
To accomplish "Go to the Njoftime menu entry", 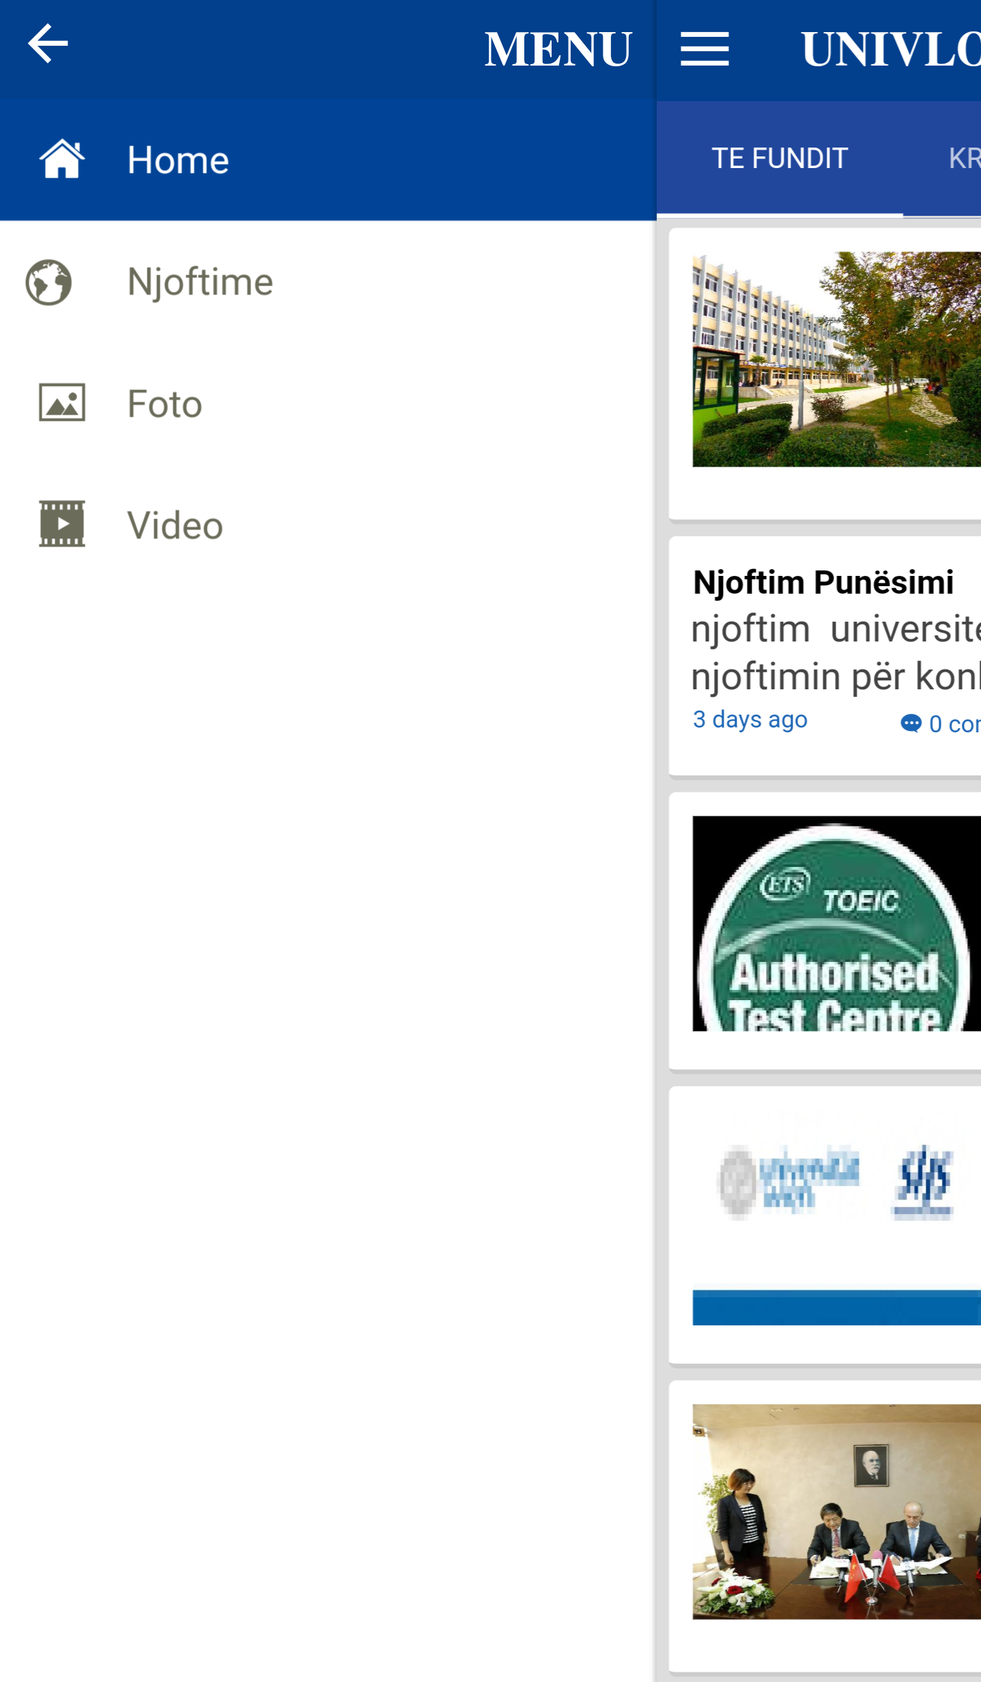I will (328, 281).
